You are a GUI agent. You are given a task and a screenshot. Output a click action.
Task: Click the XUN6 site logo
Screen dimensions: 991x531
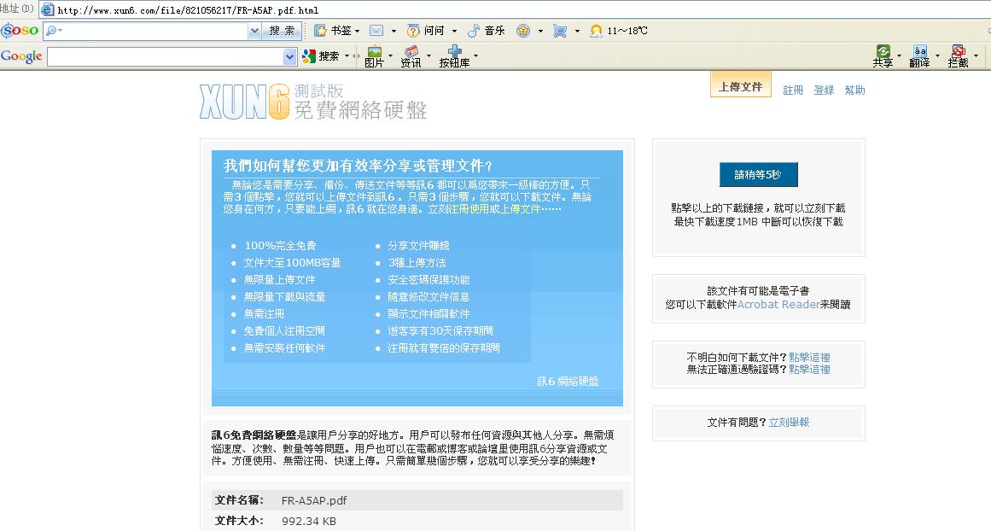(x=245, y=102)
